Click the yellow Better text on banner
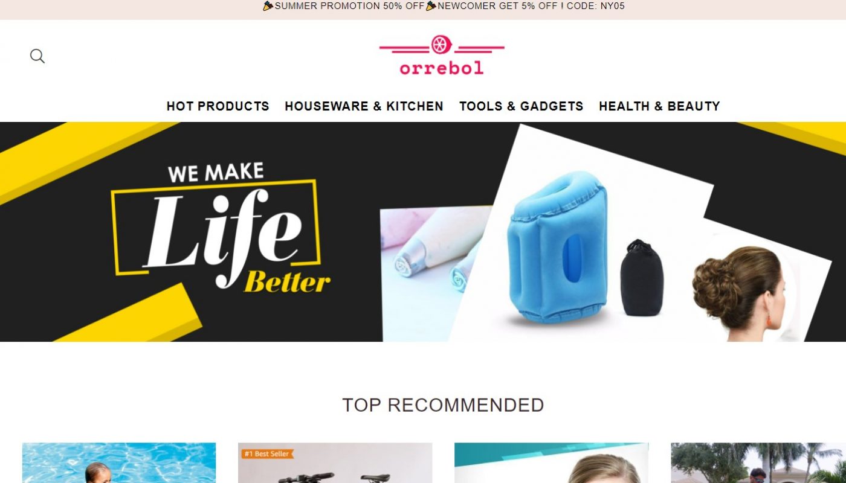846x483 pixels. (287, 282)
